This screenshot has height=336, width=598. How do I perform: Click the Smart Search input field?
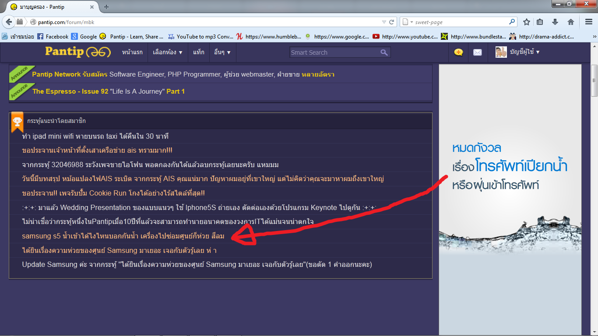[334, 52]
